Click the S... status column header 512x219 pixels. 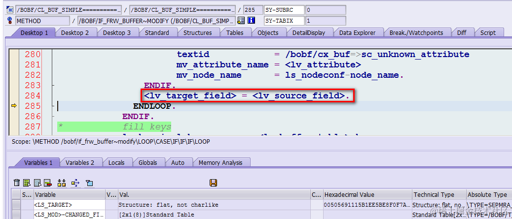point(27,194)
